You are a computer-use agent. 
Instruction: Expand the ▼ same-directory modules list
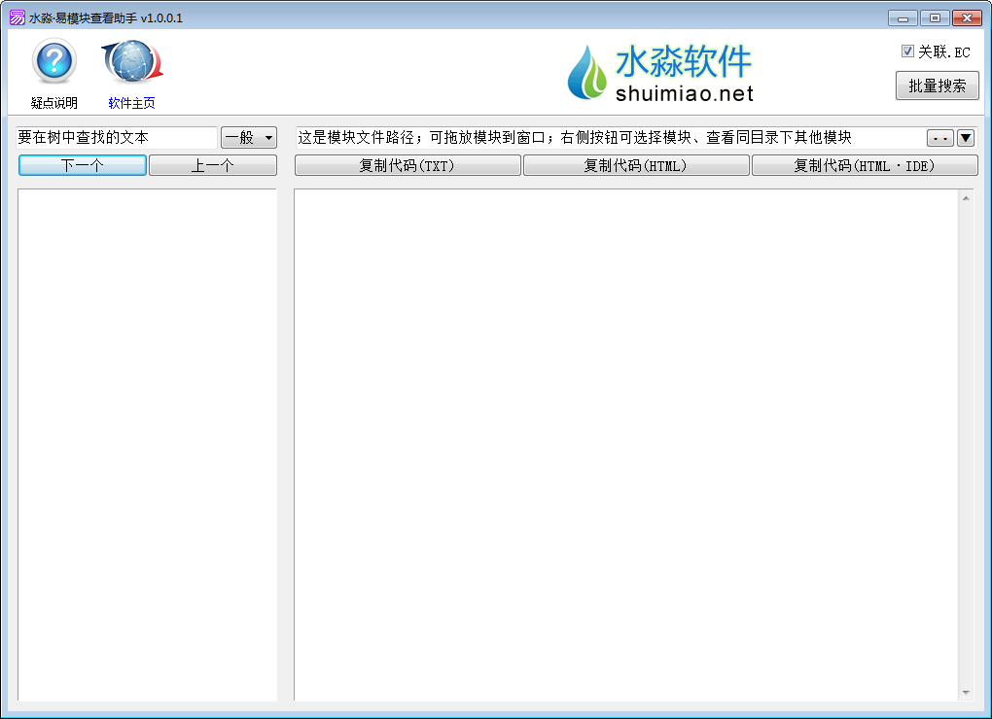(966, 138)
